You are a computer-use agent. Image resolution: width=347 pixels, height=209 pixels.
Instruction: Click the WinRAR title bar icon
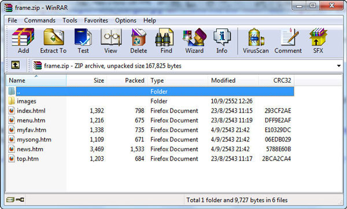pyautogui.click(x=8, y=8)
